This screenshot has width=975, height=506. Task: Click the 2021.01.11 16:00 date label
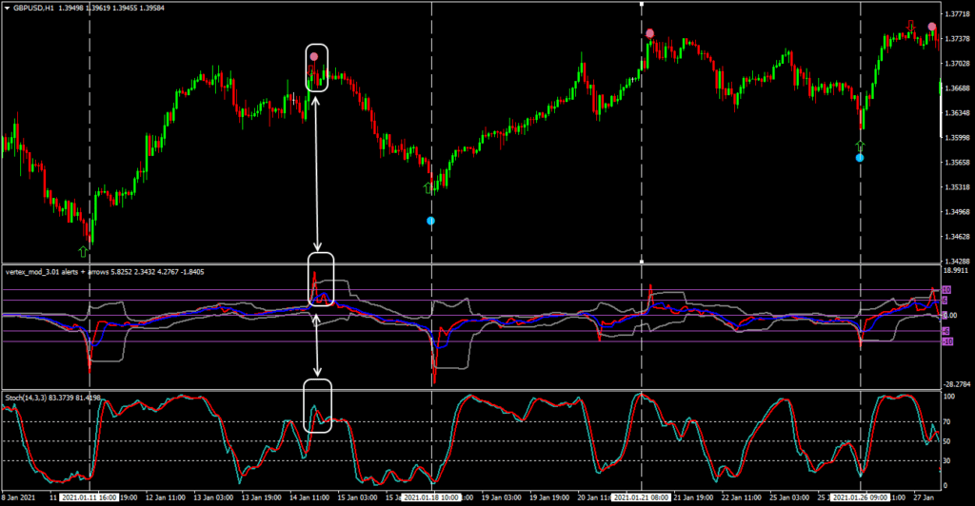tap(90, 497)
